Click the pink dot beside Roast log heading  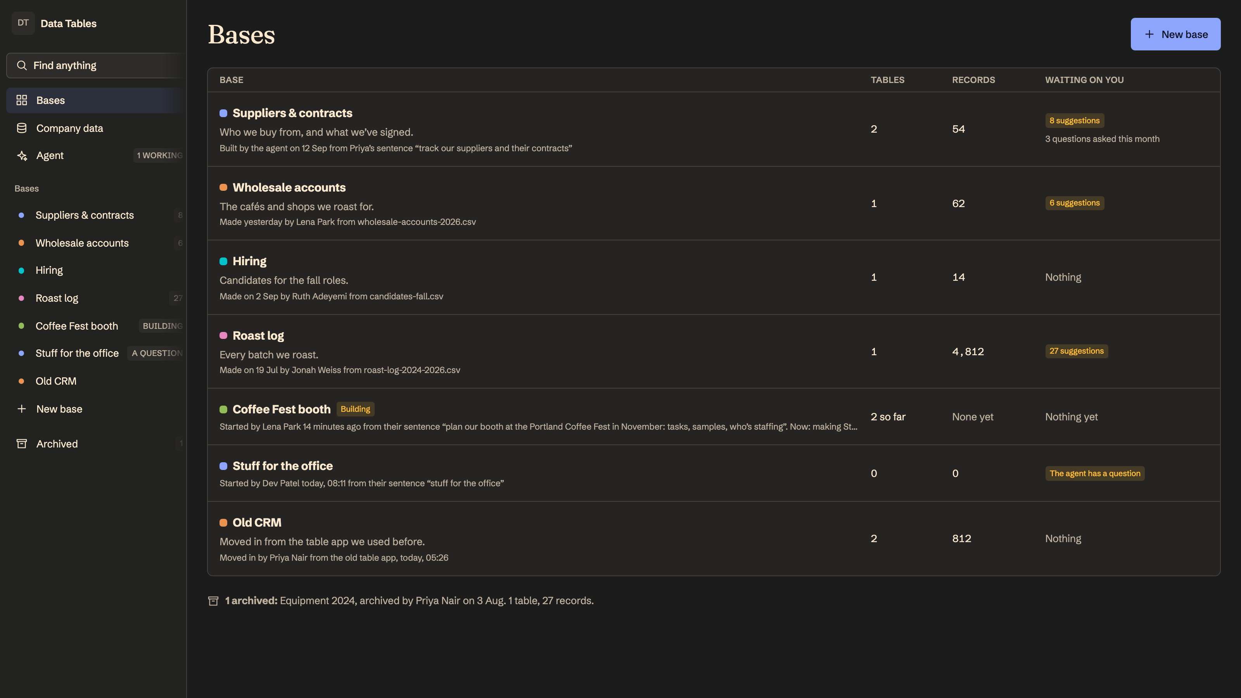tap(223, 336)
